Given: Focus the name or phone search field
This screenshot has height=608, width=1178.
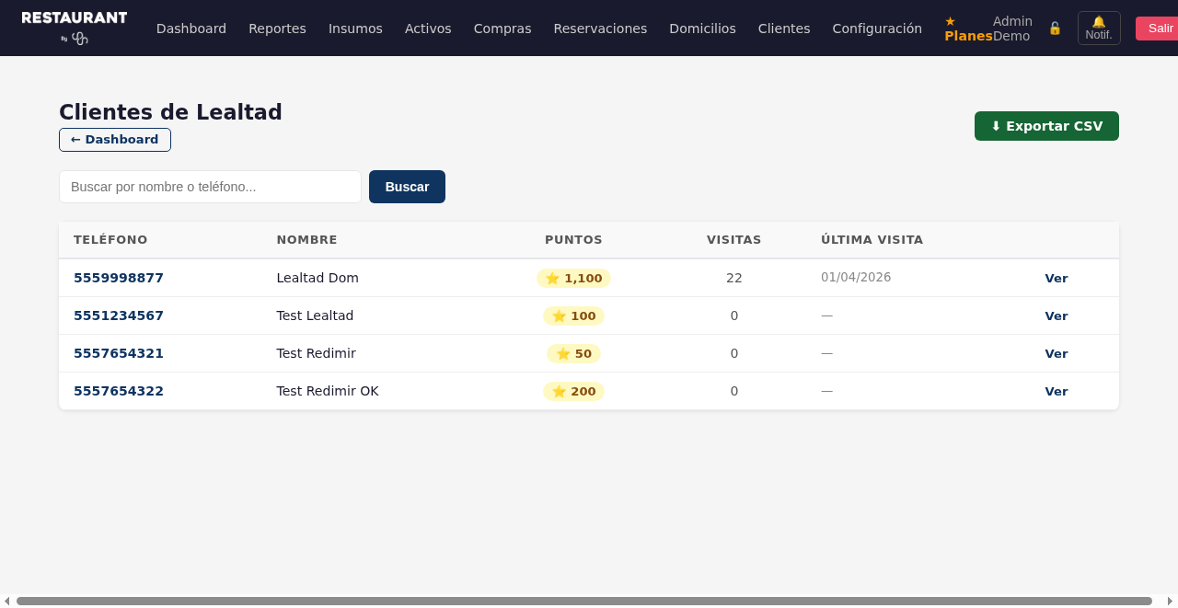Looking at the screenshot, I should pyautogui.click(x=210, y=187).
